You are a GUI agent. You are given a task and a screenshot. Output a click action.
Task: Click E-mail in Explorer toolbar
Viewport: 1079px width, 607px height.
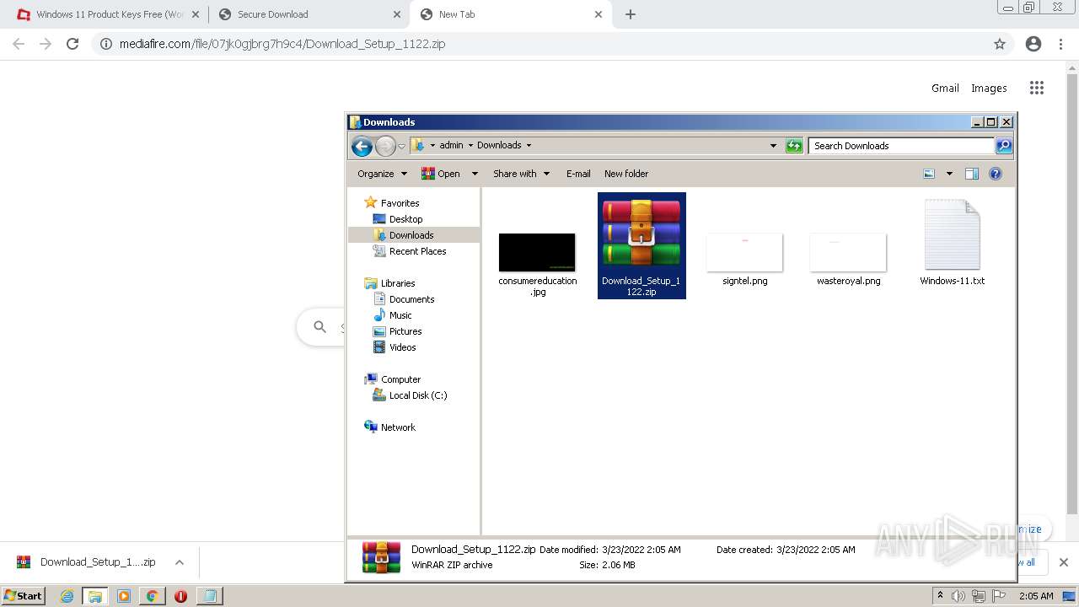coord(578,174)
